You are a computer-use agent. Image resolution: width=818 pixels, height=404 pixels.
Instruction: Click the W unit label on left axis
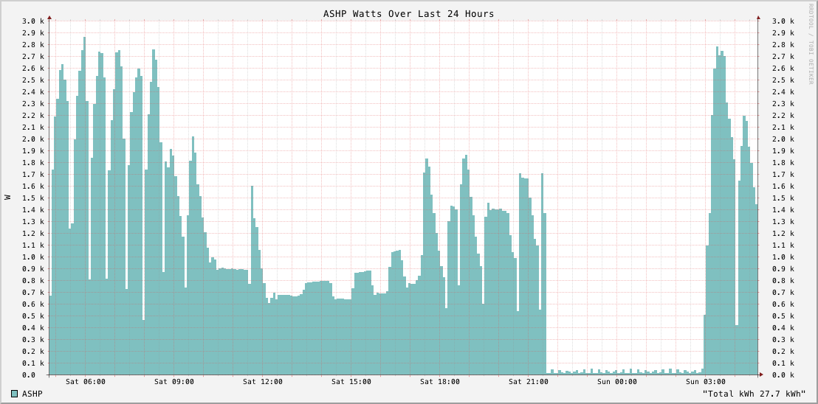(8, 198)
